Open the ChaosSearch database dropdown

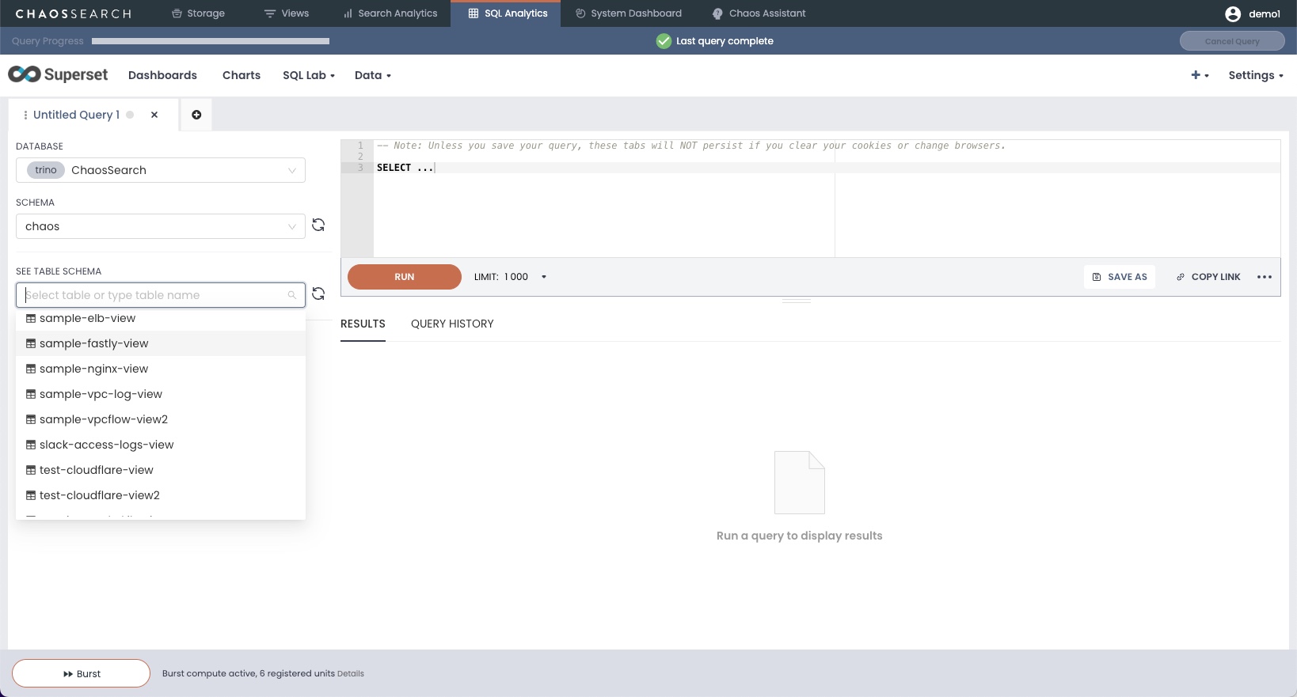[161, 170]
